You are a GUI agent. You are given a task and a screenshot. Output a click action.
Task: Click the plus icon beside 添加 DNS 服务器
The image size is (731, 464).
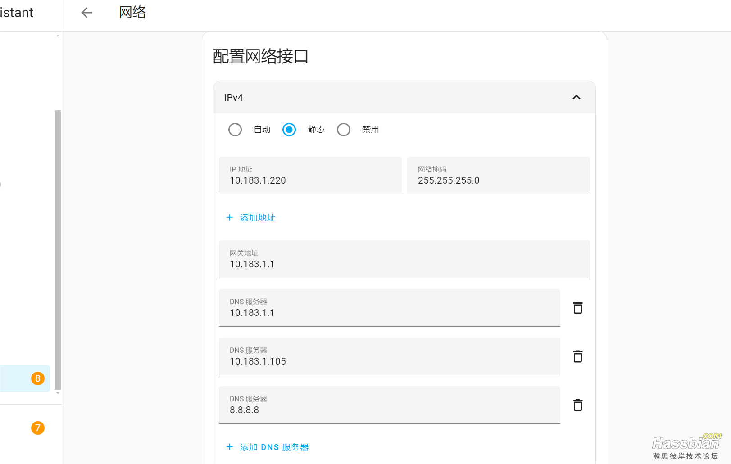[x=230, y=447]
